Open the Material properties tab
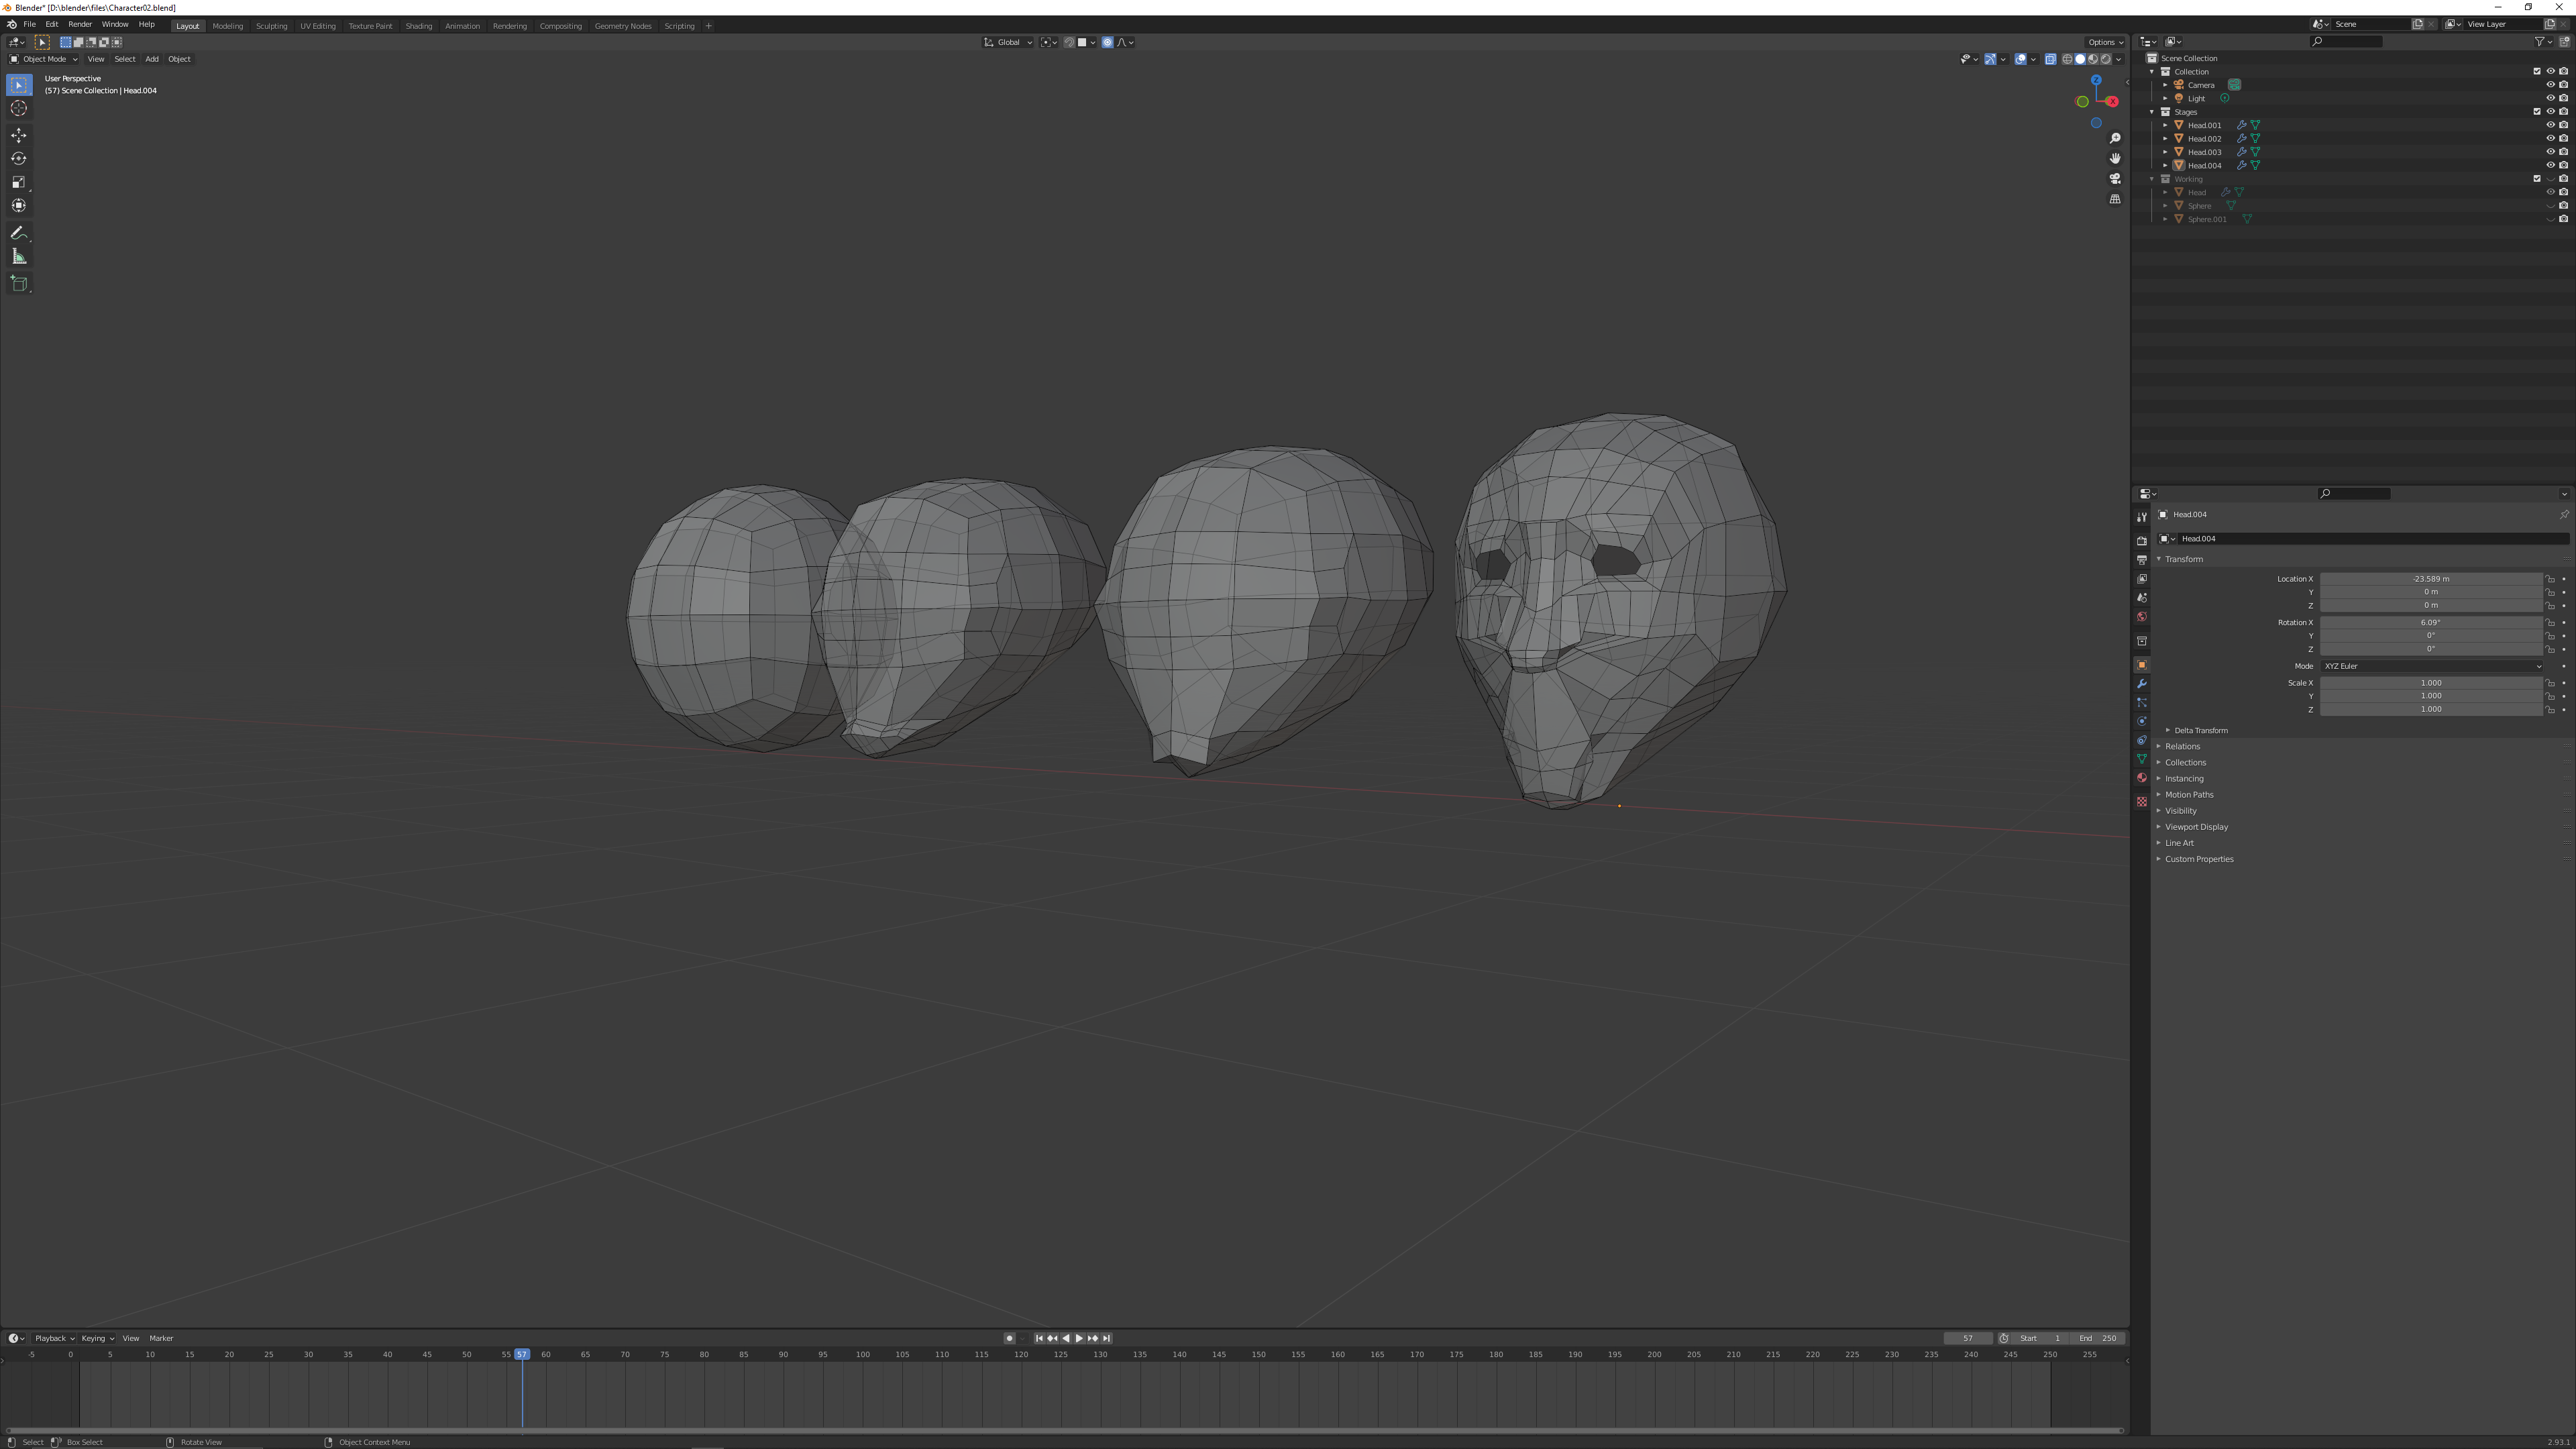This screenshot has width=2576, height=1449. coord(2141,778)
